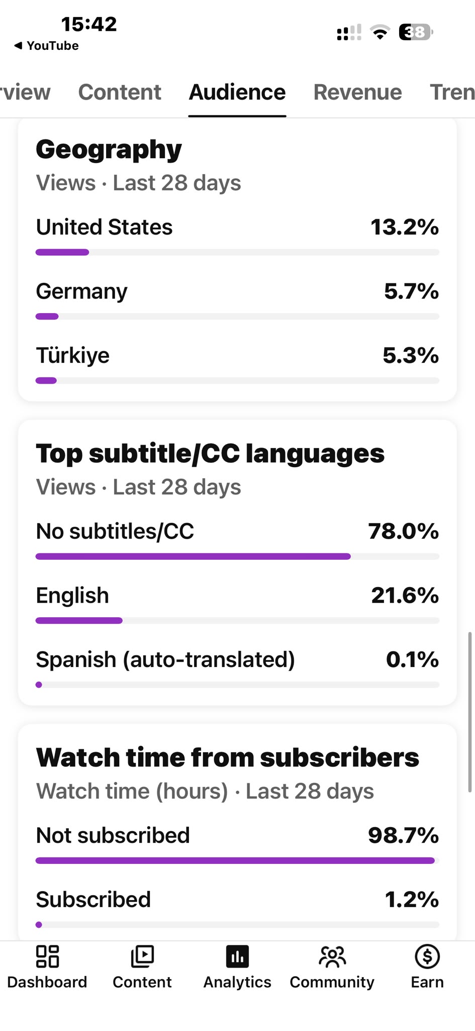Switch to the top Content tab
This screenshot has height=1031, width=475.
(x=120, y=92)
